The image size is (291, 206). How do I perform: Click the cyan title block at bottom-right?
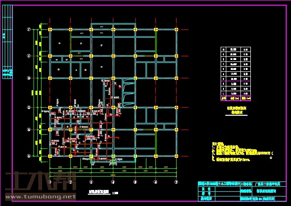pyautogui.click(x=241, y=192)
